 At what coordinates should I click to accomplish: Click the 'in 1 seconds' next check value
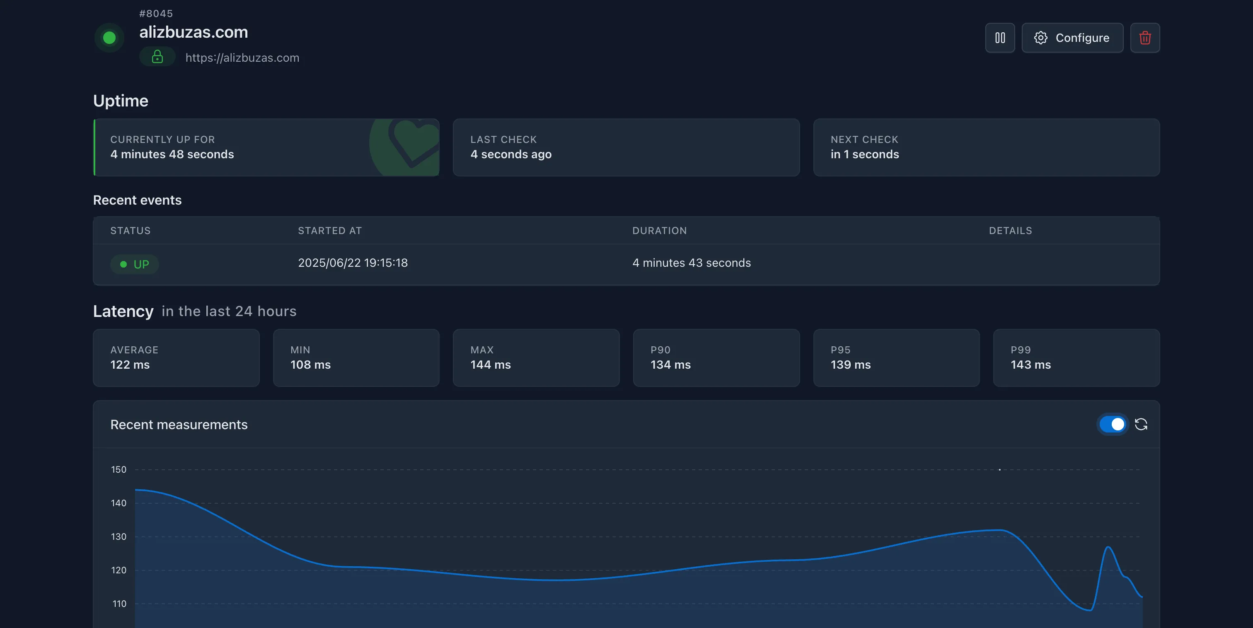point(864,154)
